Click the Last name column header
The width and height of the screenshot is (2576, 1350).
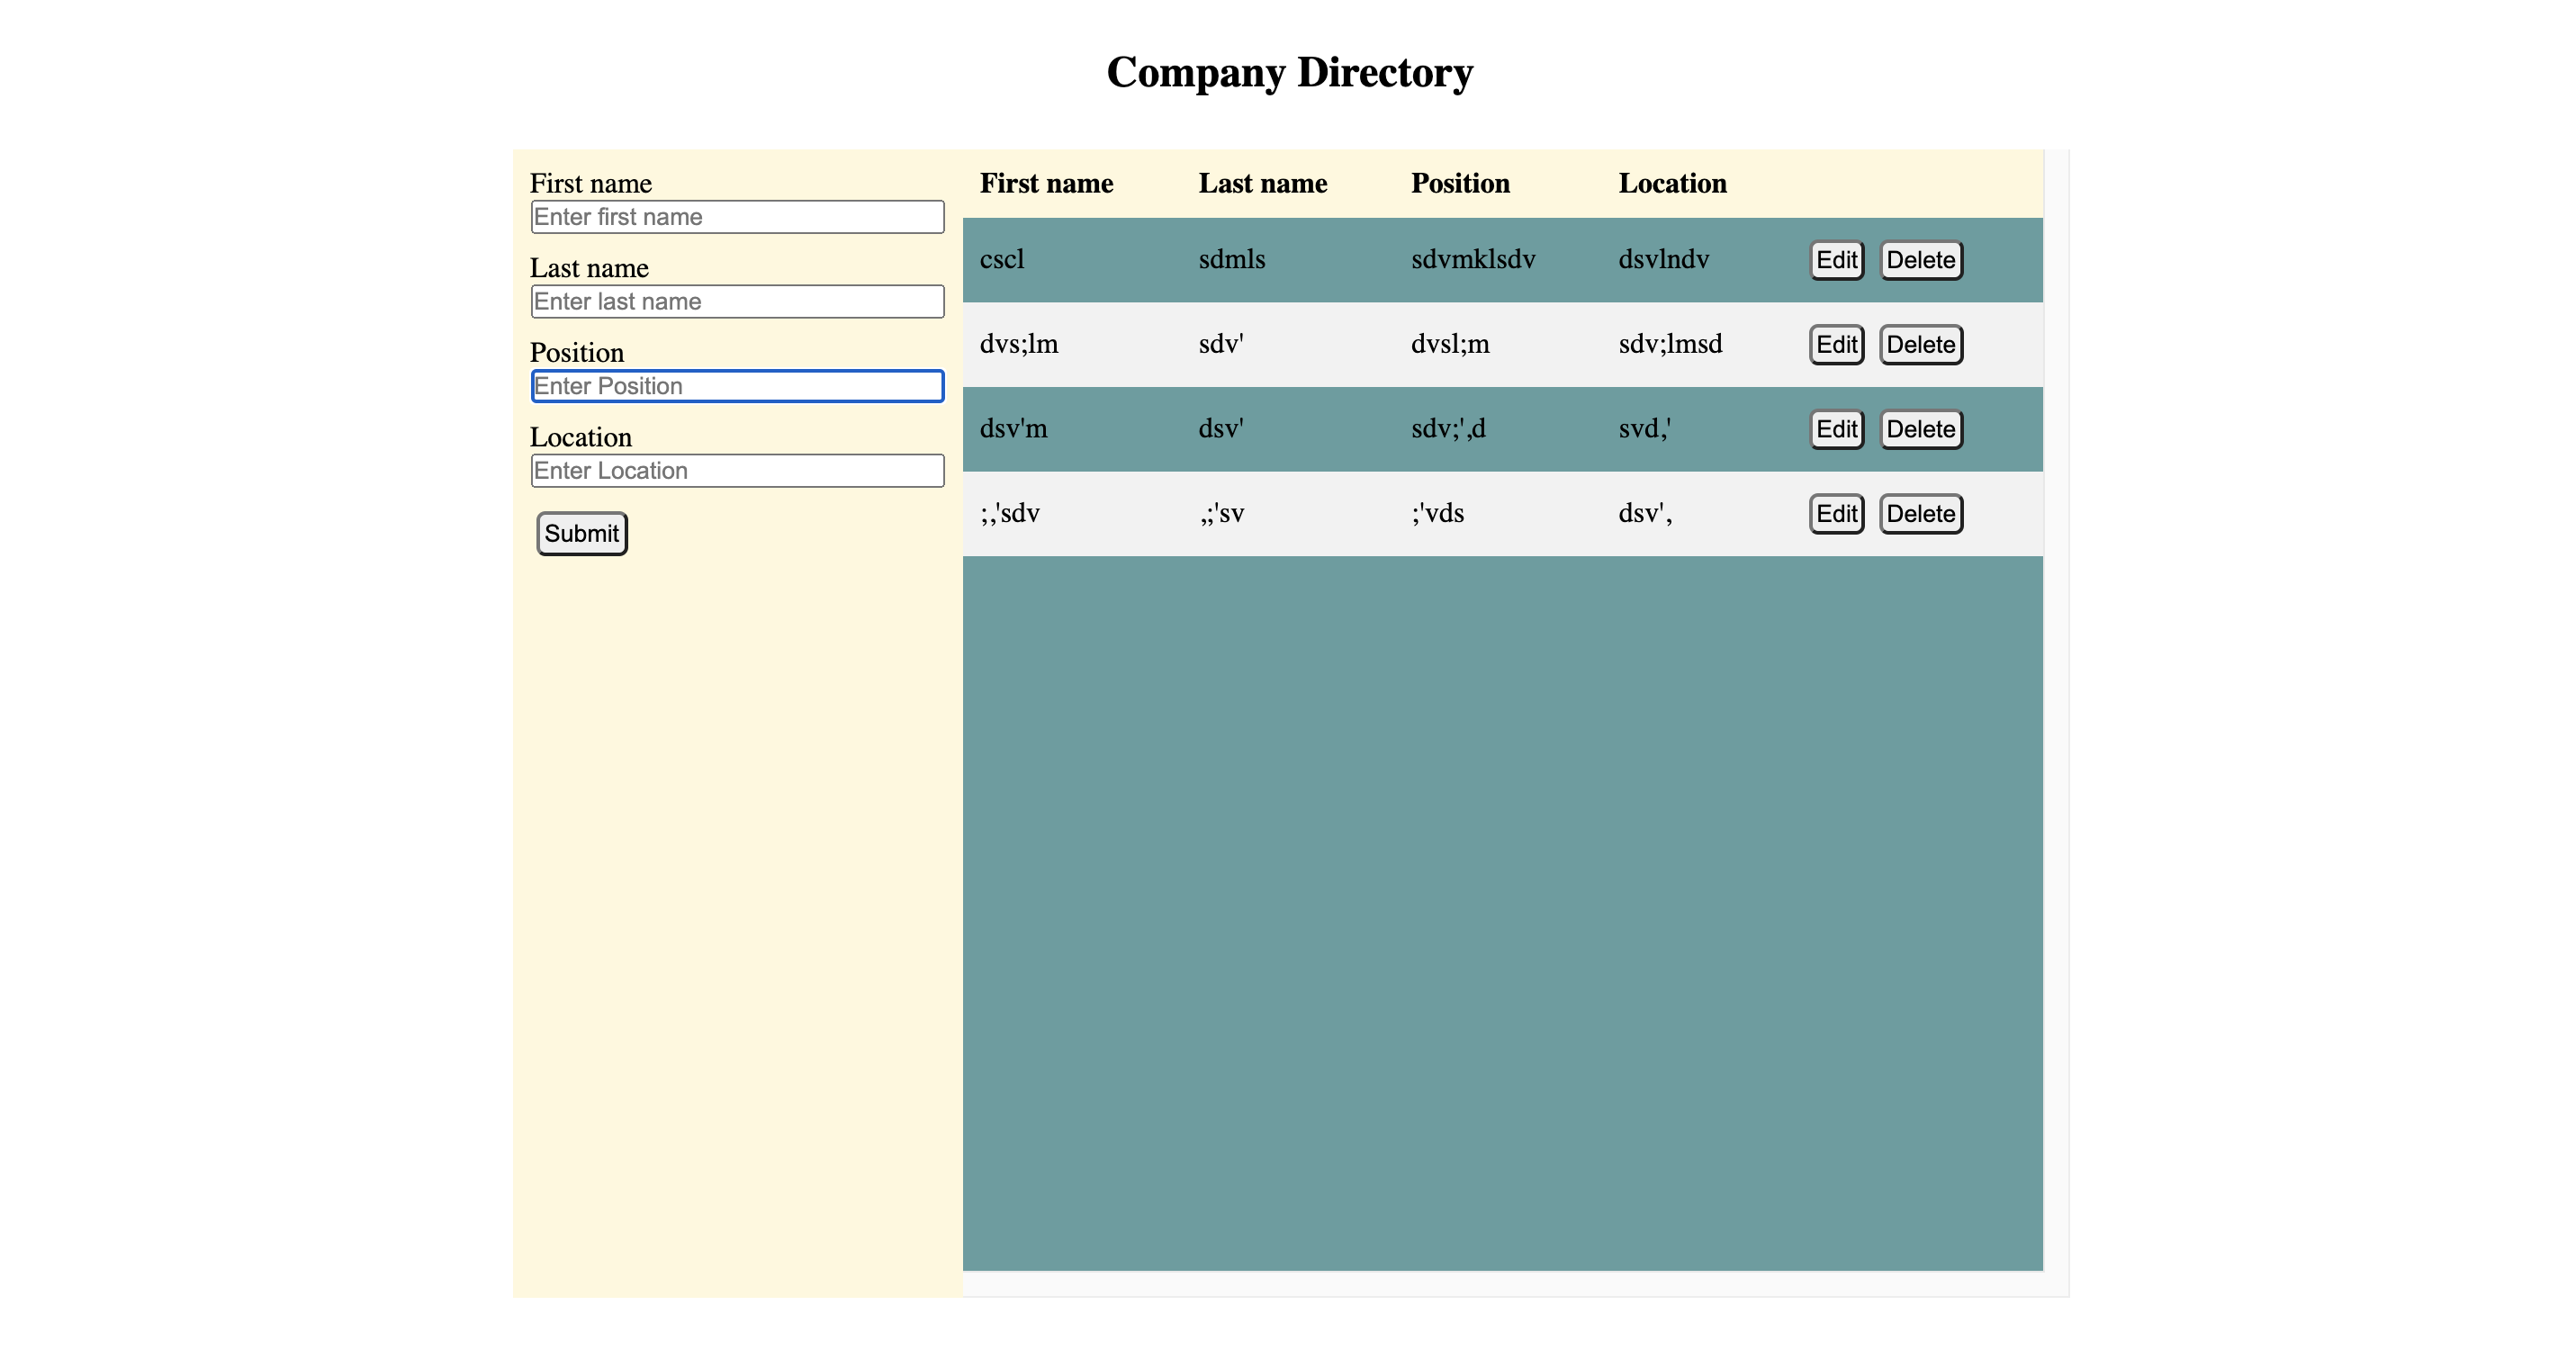pos(1262,183)
